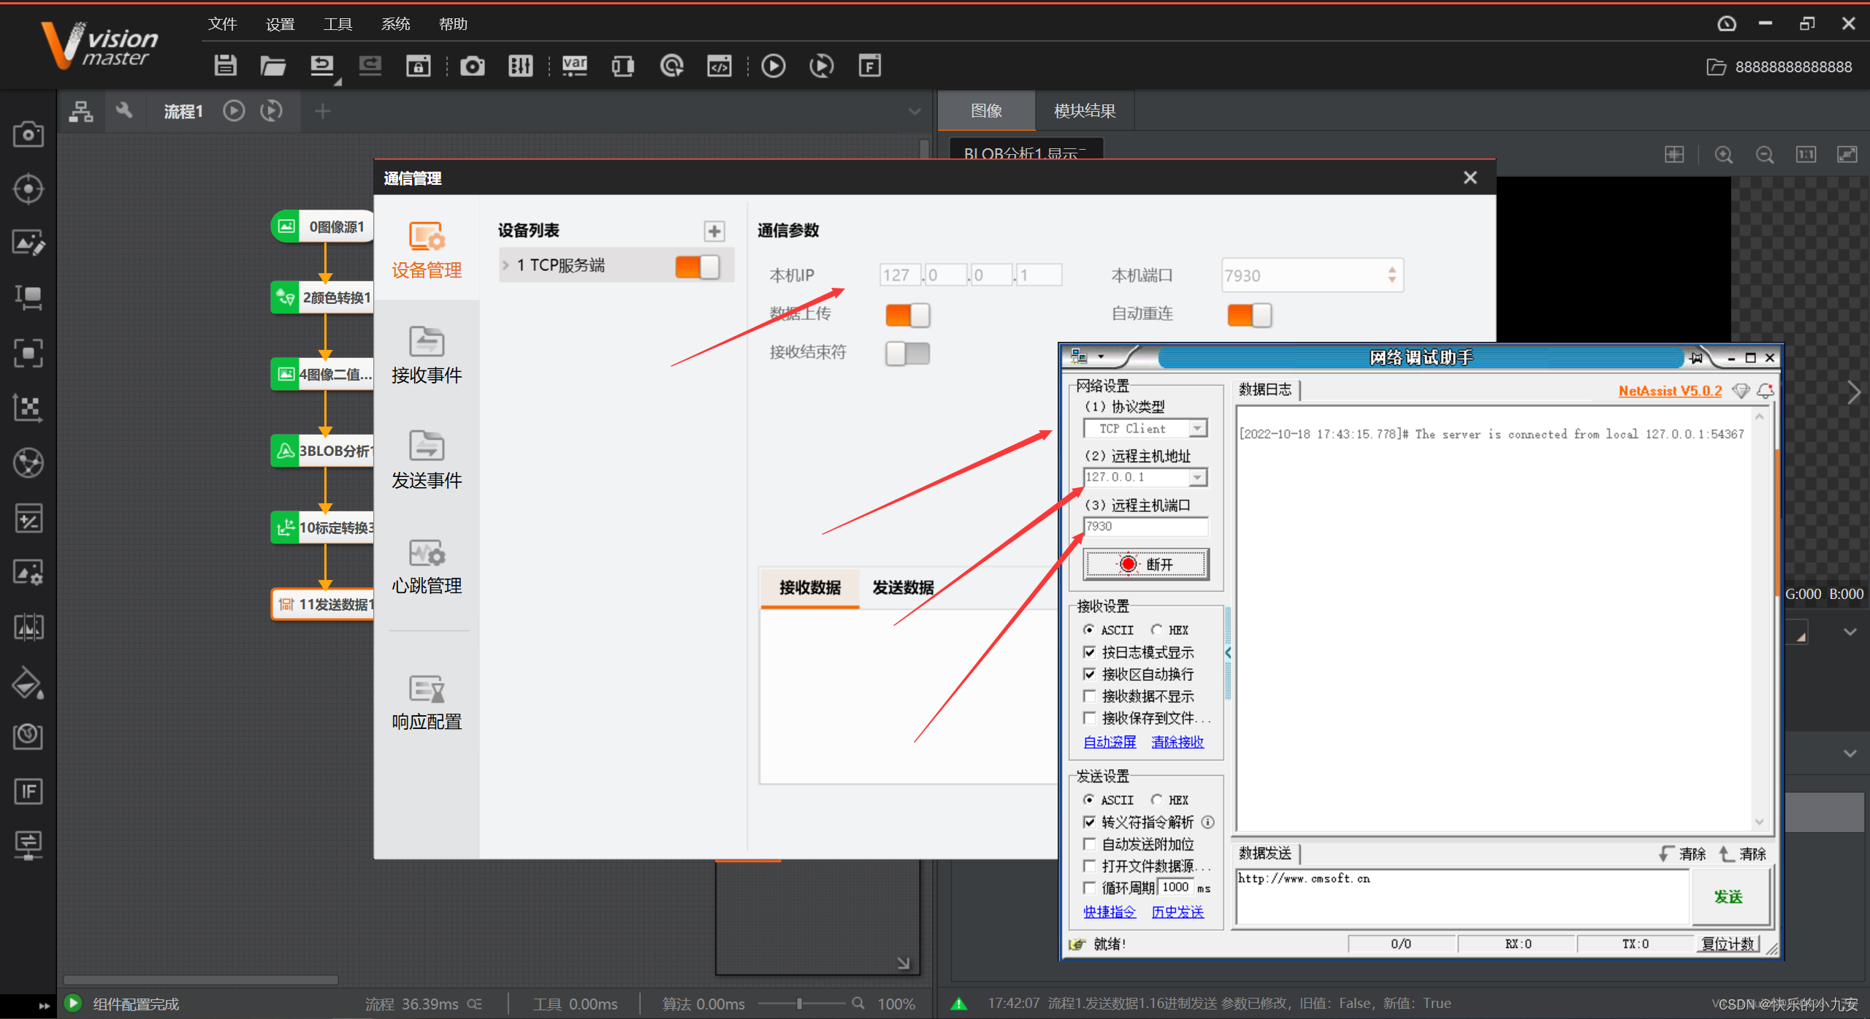Viewport: 1870px width, 1019px height.
Task: Toggle the 数据上传 switch
Action: pyautogui.click(x=907, y=314)
